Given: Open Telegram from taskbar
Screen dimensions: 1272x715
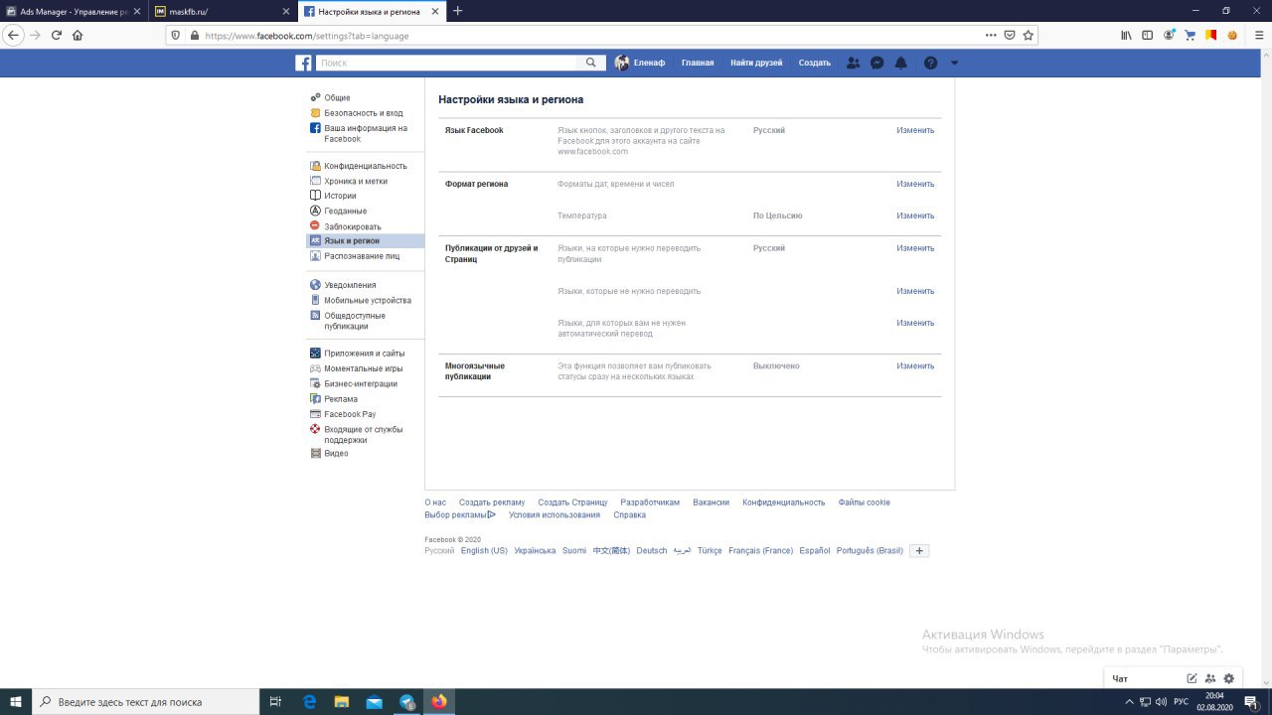Looking at the screenshot, I should coord(407,702).
